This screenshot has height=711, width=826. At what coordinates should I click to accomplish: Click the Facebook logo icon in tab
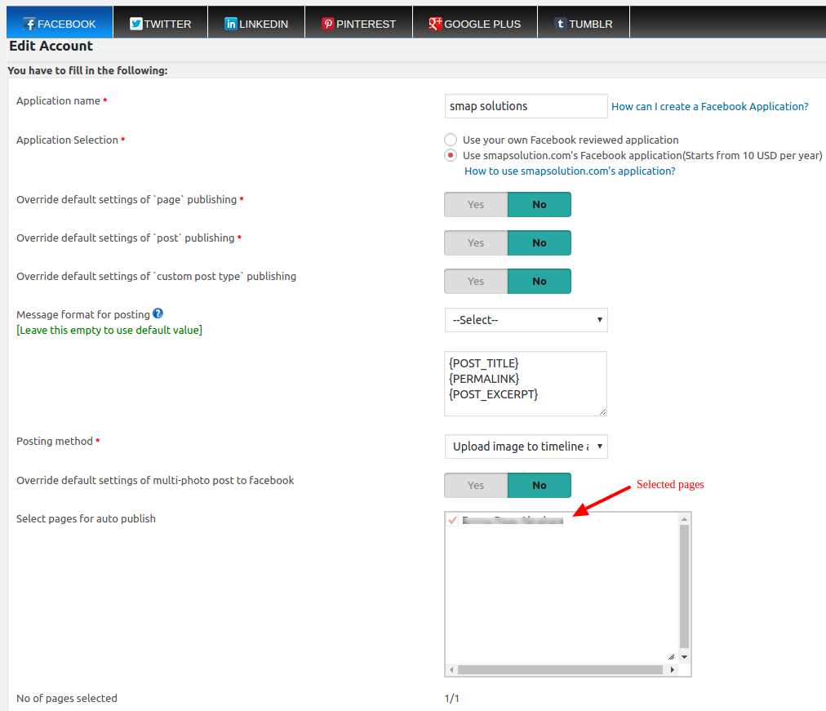[x=29, y=24]
